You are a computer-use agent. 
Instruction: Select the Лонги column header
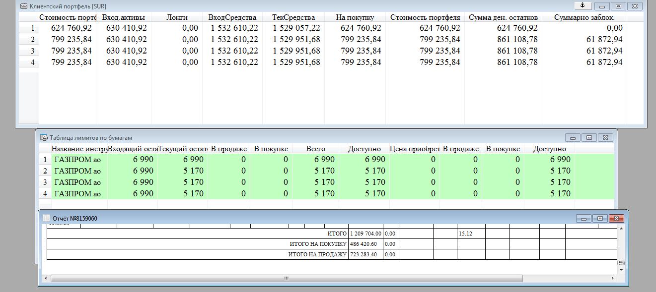tap(177, 17)
